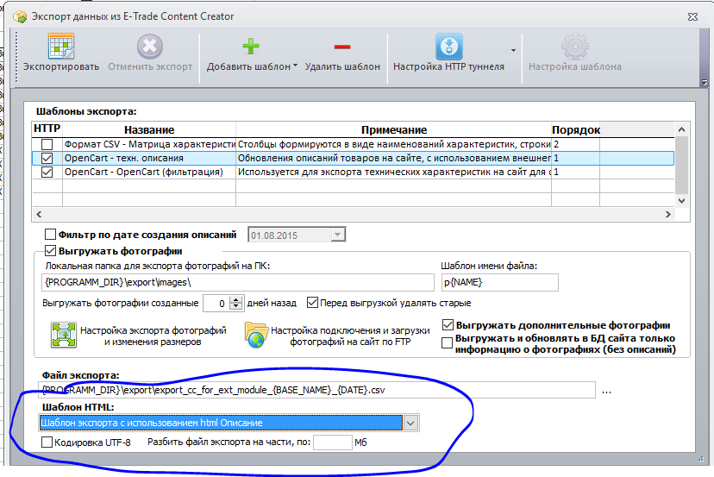
Task: Click Настройка подключения и загрузки FTP text
Action: tap(350, 336)
